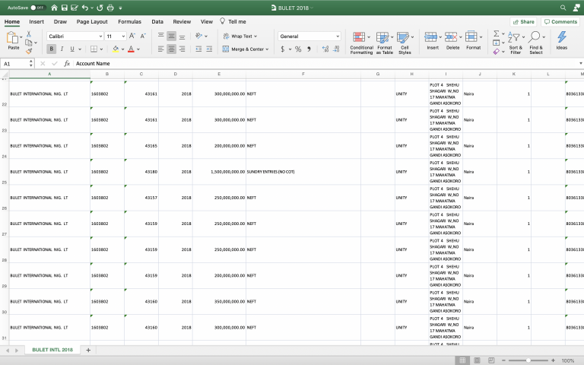Screen dimensions: 584x365
Task: Open cell borders button
Action: point(94,49)
